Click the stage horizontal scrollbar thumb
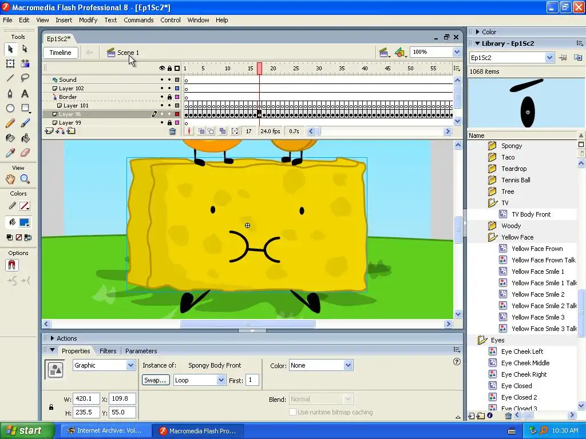This screenshot has width=586, height=439. coord(247,324)
